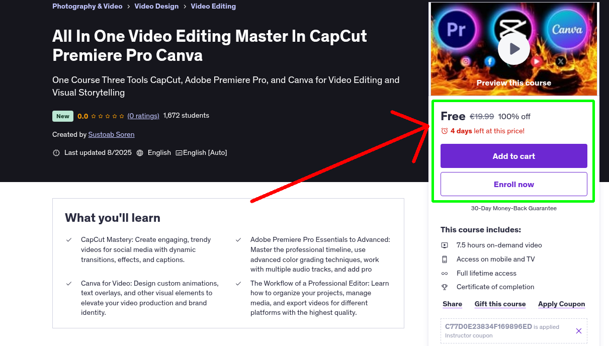Click the New badge
The width and height of the screenshot is (609, 346).
(x=63, y=116)
